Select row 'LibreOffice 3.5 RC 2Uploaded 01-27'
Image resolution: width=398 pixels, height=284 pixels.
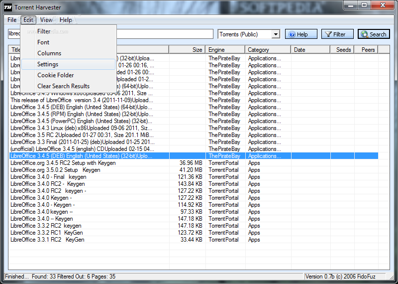tap(194, 135)
